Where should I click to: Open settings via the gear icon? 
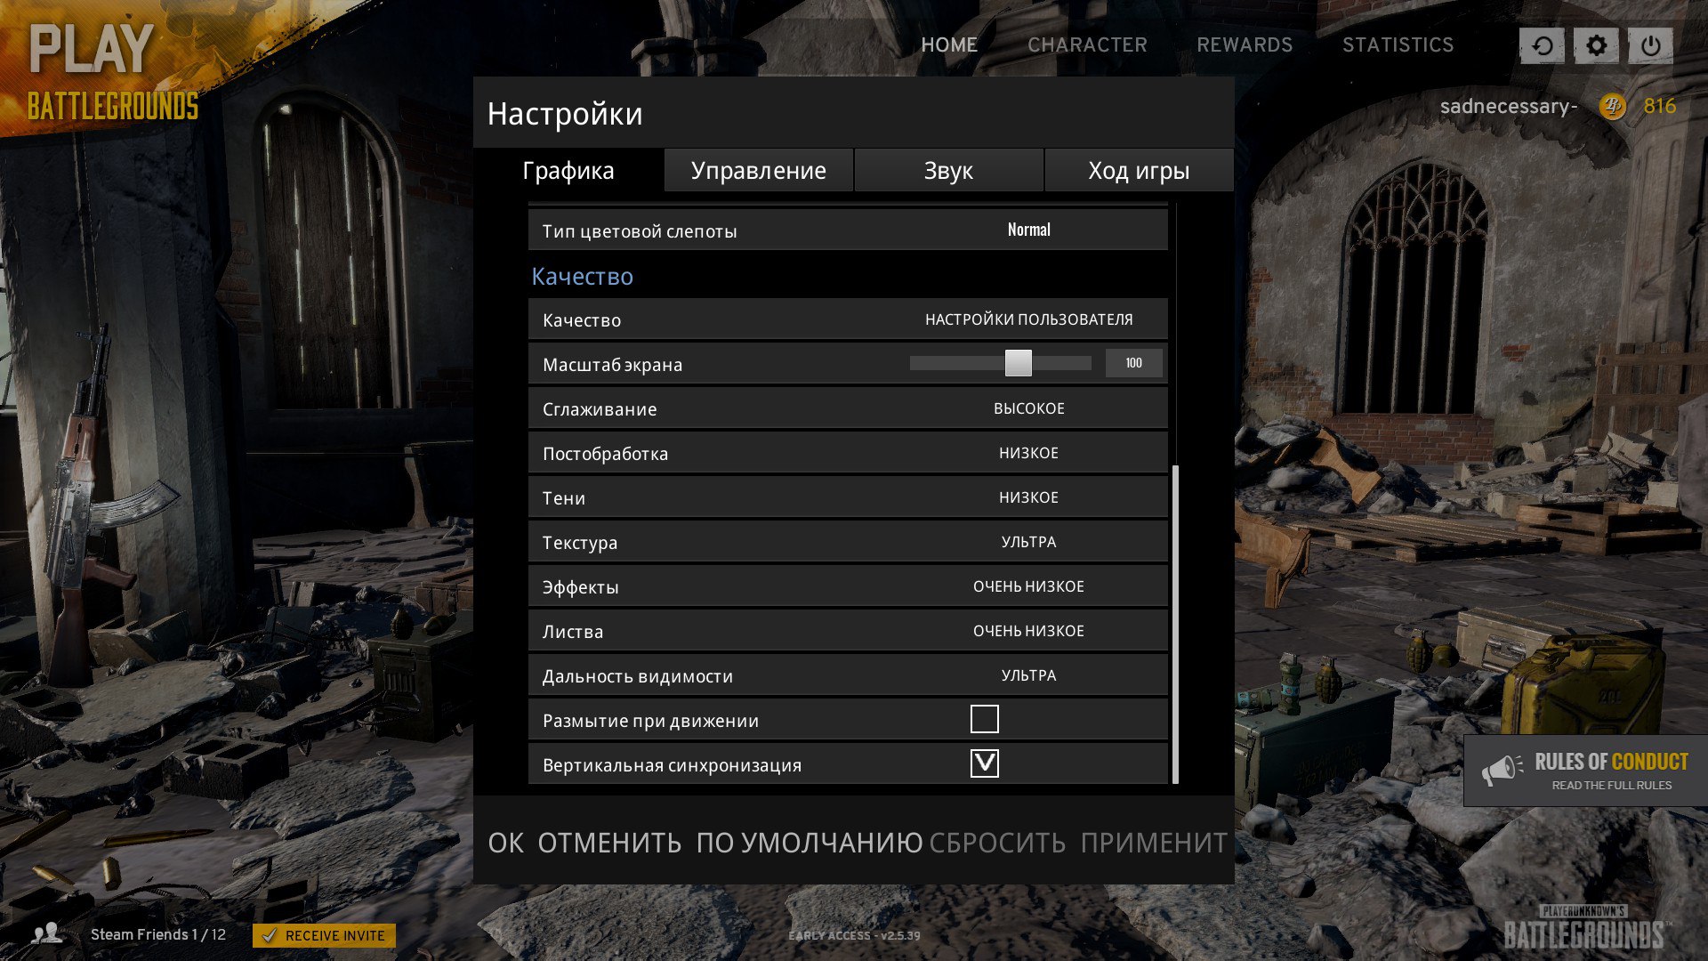coord(1596,45)
